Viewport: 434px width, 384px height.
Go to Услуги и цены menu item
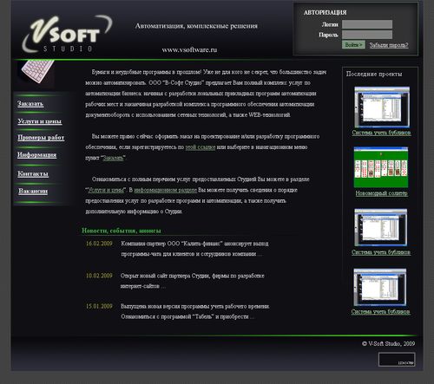click(x=40, y=121)
